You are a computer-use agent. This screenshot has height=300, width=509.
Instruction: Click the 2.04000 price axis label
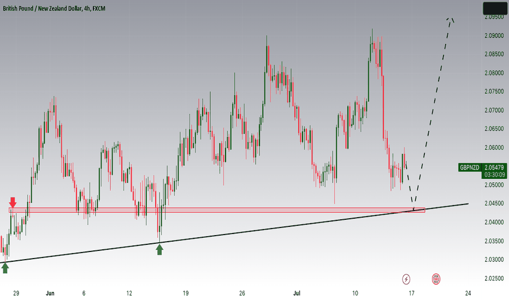[x=494, y=222]
